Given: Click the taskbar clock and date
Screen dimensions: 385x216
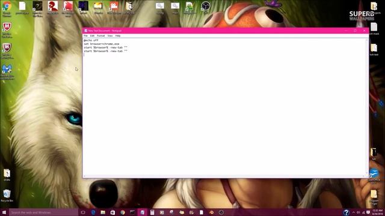Looking at the screenshot, I should coord(377,212).
